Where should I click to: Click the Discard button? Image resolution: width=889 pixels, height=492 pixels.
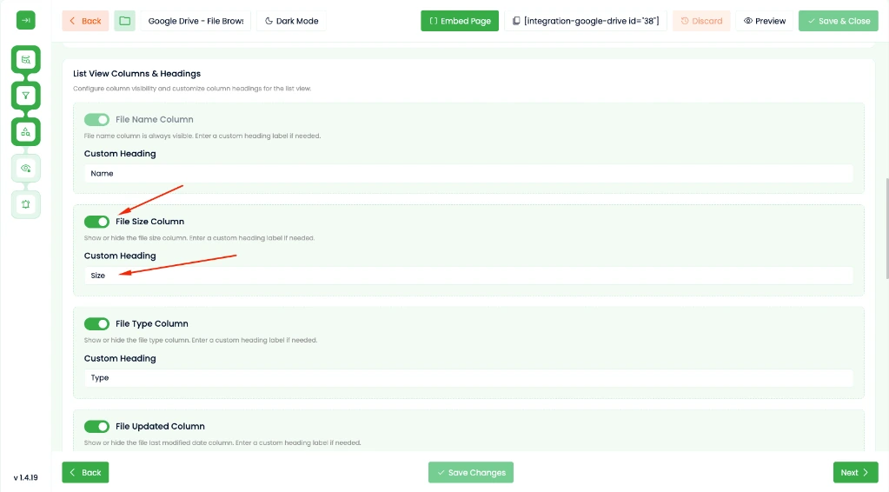(x=701, y=21)
